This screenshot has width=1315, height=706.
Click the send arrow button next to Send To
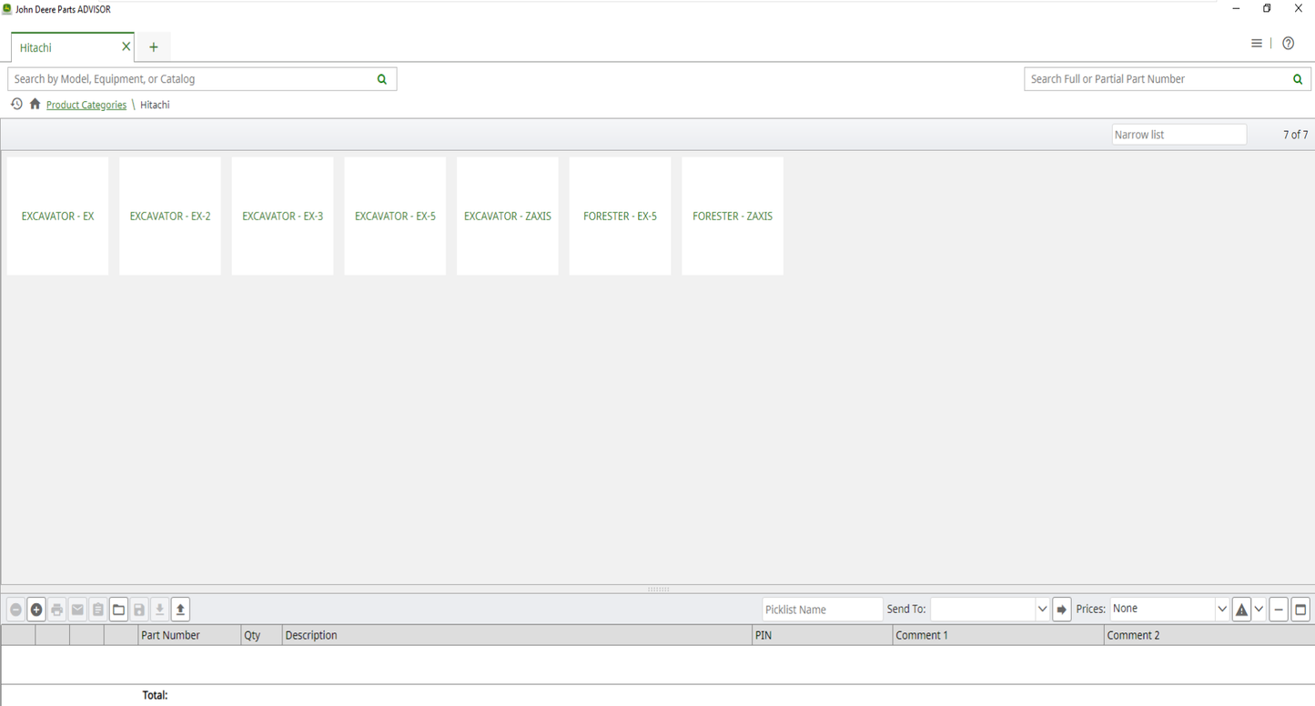1062,610
